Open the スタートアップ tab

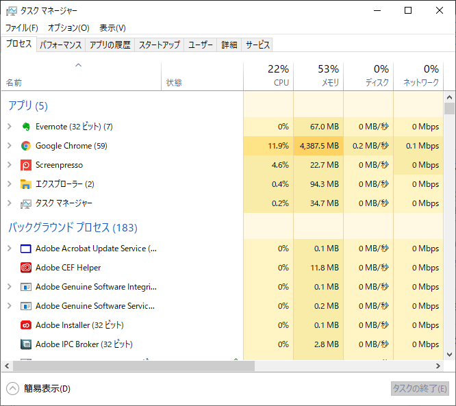tap(160, 45)
